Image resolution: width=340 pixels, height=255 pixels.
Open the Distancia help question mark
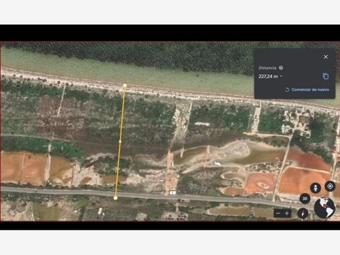click(281, 68)
